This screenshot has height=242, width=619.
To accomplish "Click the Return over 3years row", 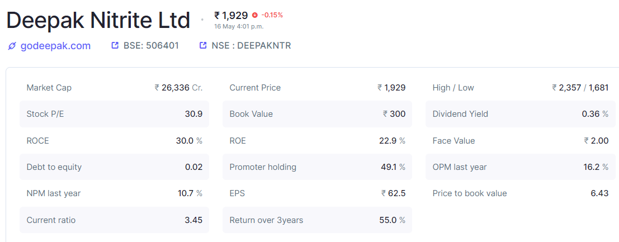I will click(x=317, y=220).
